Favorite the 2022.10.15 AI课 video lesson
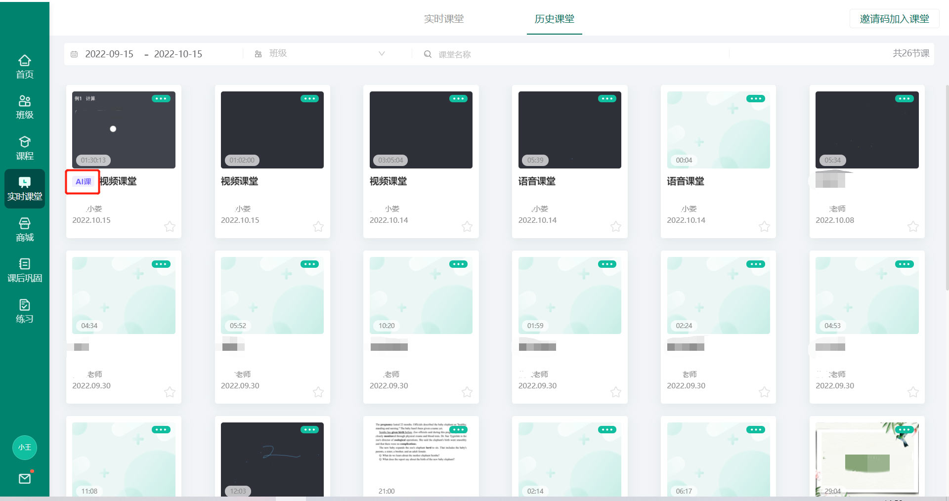 click(170, 227)
